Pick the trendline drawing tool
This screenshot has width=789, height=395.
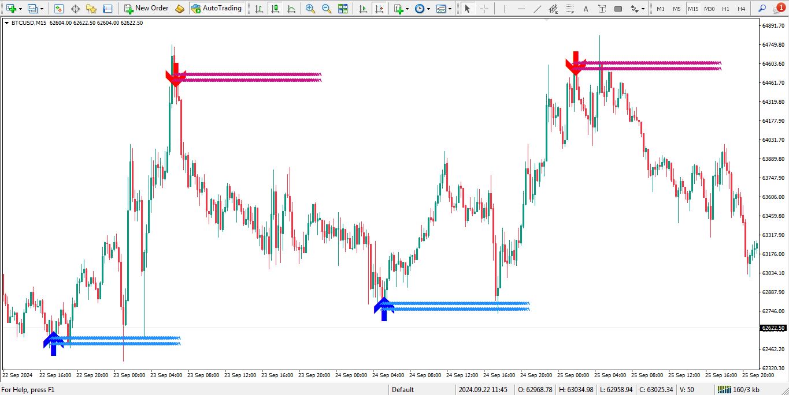tap(537, 9)
